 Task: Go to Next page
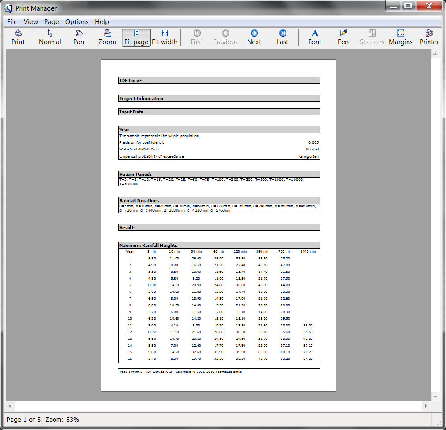(x=254, y=38)
